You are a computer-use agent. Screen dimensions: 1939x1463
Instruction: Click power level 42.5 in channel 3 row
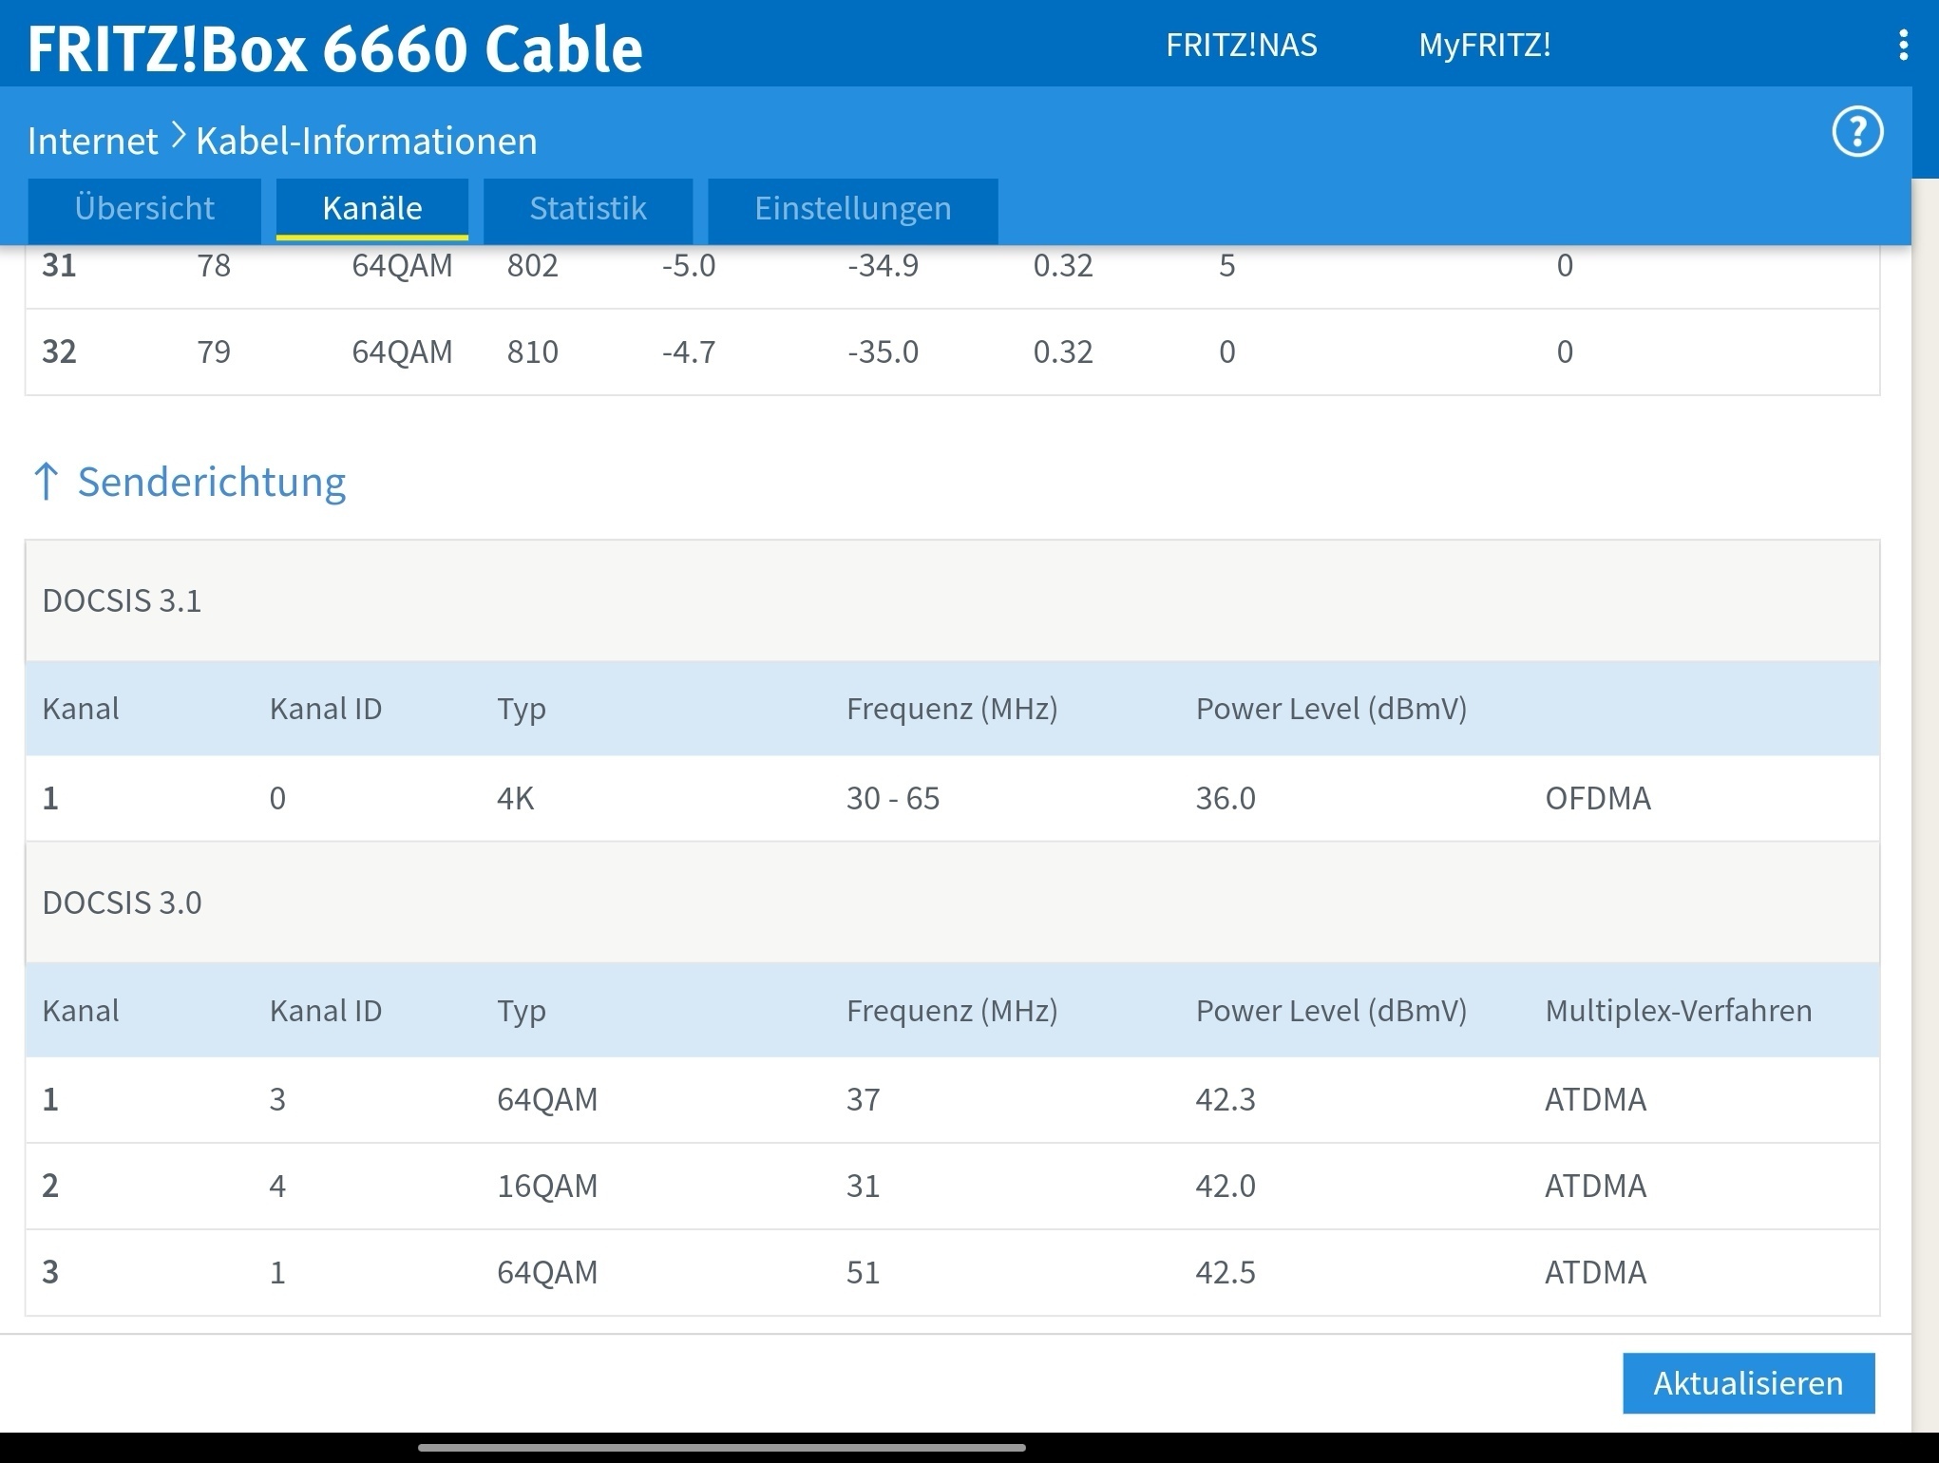click(1226, 1272)
